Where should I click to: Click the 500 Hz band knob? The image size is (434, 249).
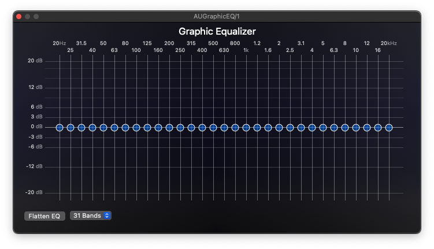pos(213,128)
